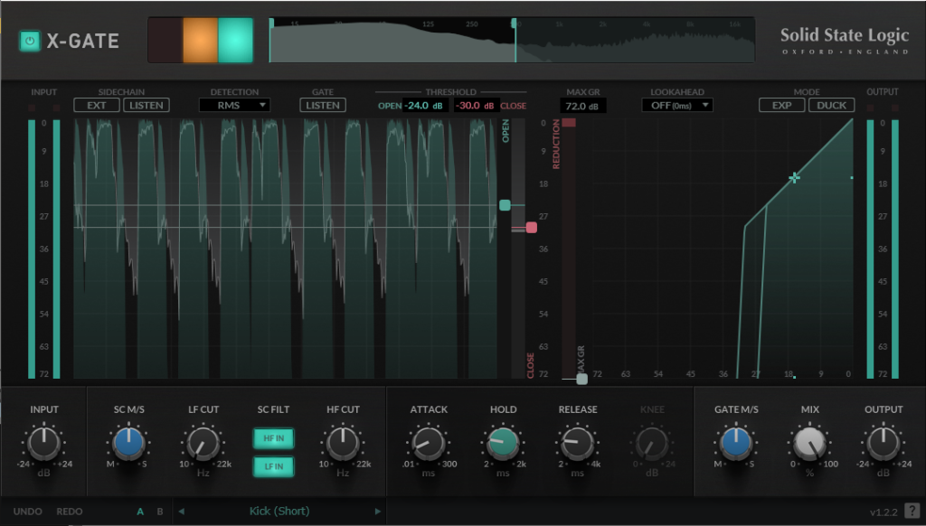Toggle the X-GATE power button
The height and width of the screenshot is (526, 926).
tap(30, 41)
